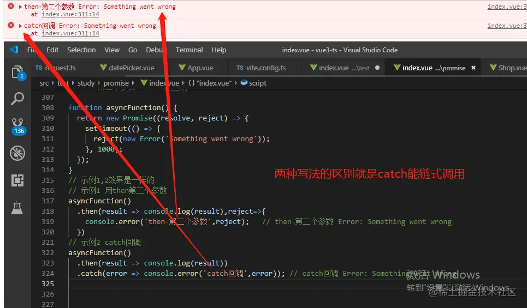Open the Extensions view in activity bar
This screenshot has height=308, width=527.
click(17, 180)
